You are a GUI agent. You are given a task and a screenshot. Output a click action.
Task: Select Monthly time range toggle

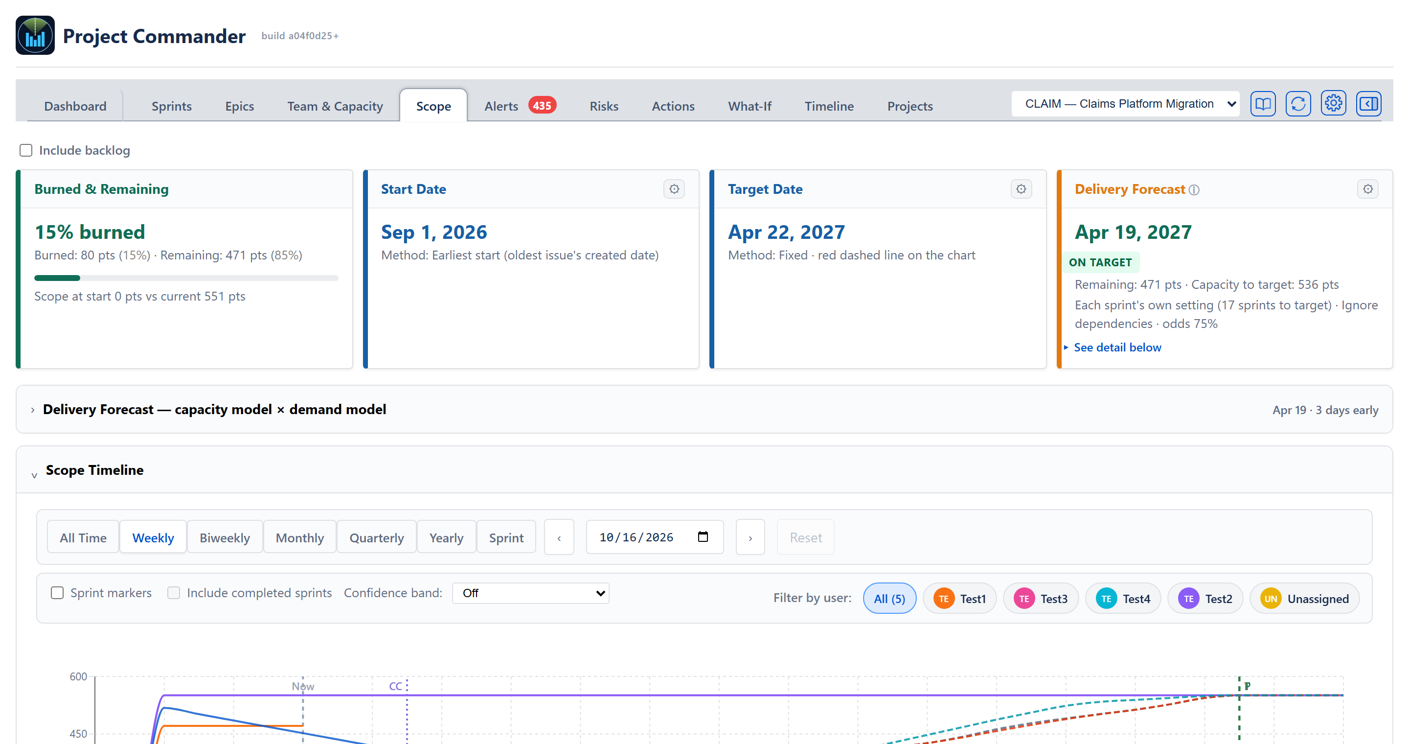300,537
